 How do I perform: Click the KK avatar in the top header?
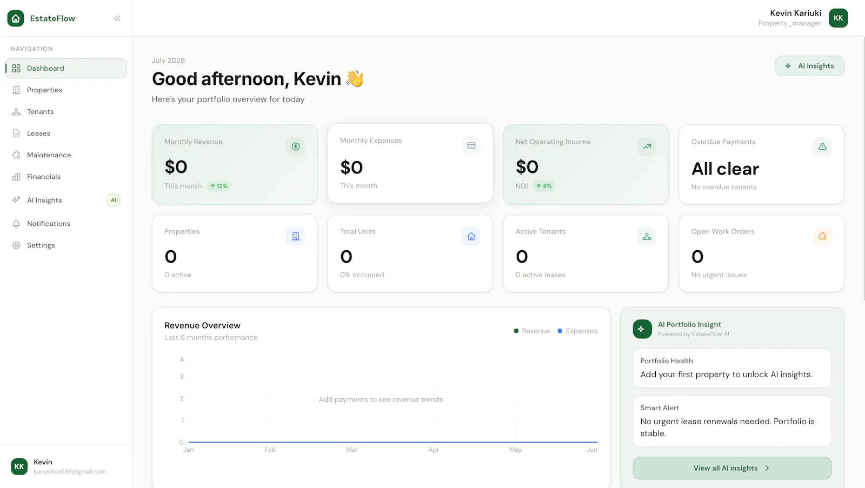[x=838, y=18]
